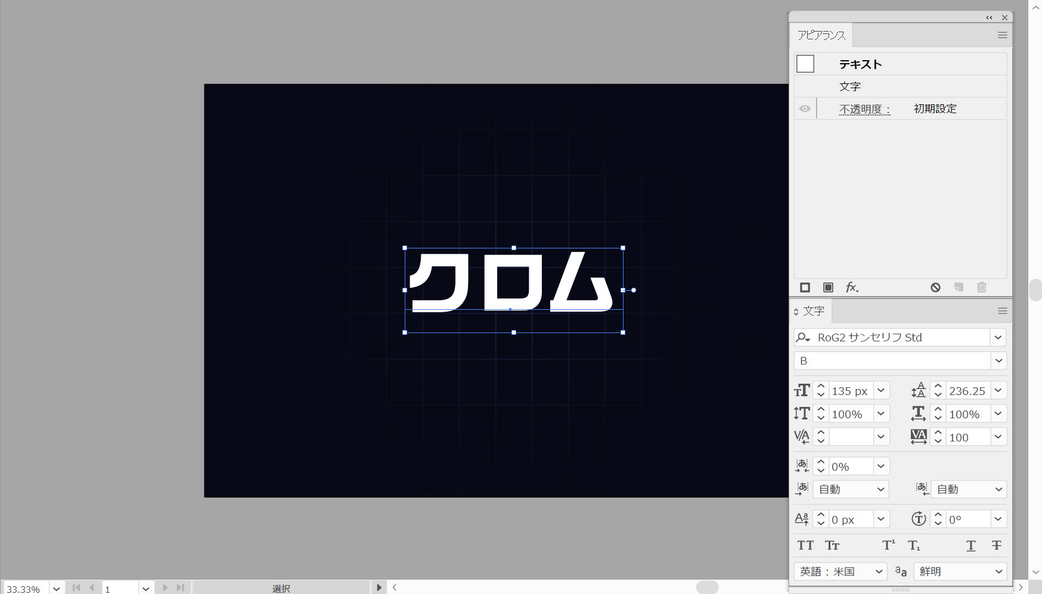
Task: Click the Small Caps Tt button
Action: (x=832, y=545)
